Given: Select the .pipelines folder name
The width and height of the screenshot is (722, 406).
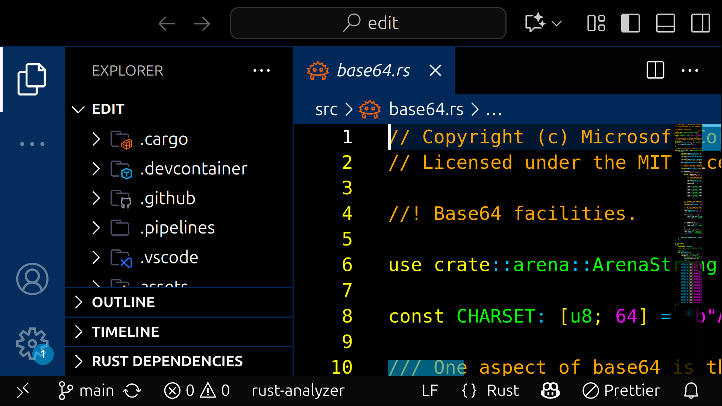Looking at the screenshot, I should tap(177, 228).
